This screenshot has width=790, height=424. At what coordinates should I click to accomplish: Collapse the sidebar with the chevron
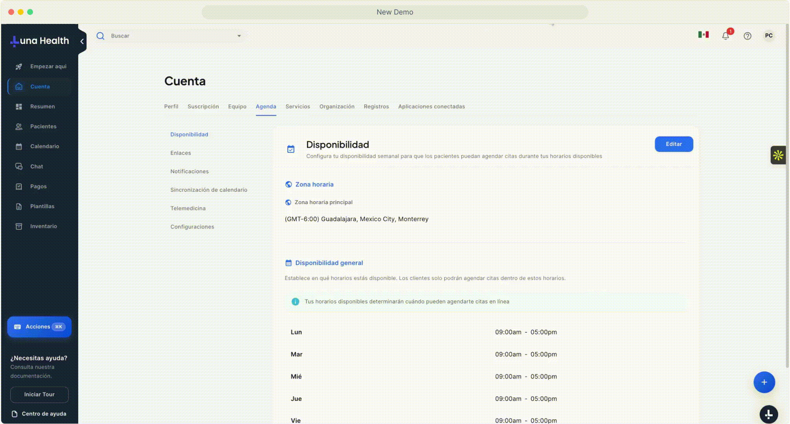tap(82, 41)
